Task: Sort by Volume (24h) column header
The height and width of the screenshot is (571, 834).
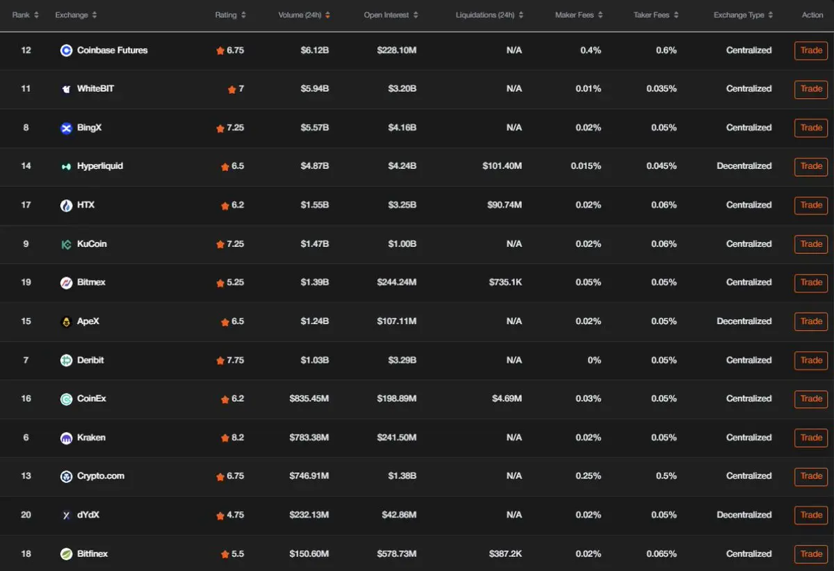Action: (x=304, y=15)
